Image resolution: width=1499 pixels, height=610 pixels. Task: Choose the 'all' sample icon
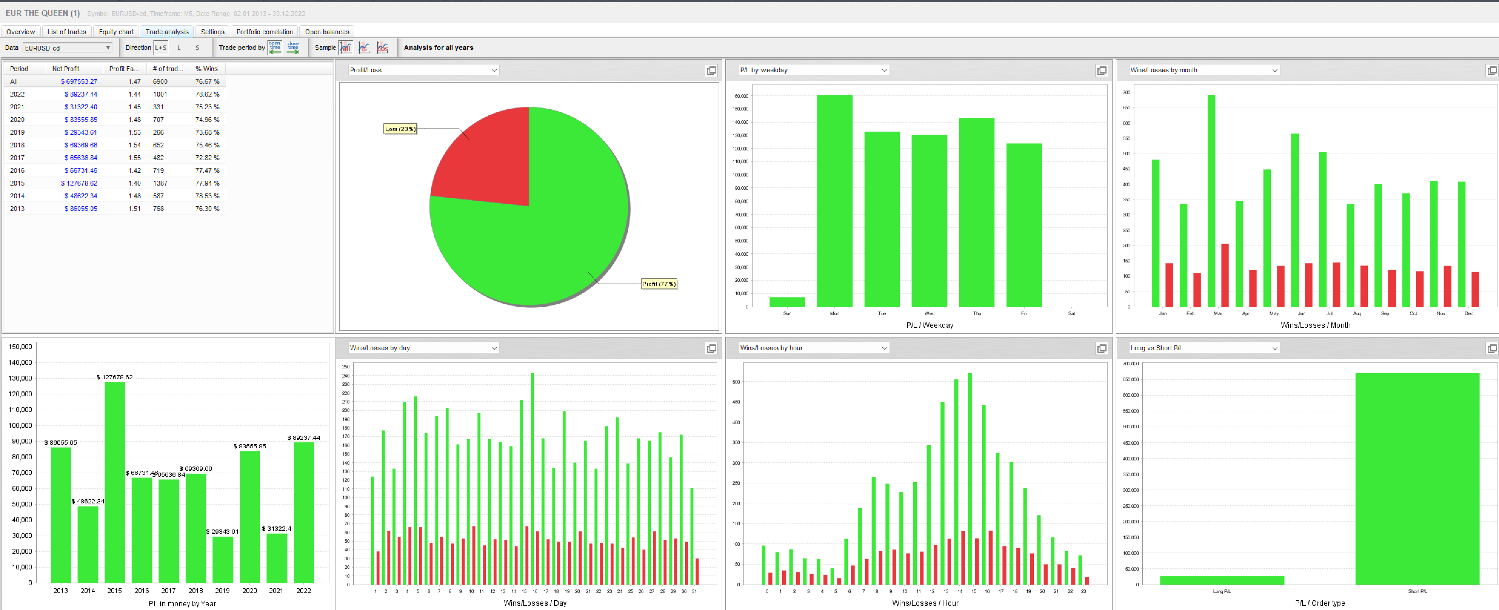coord(346,48)
